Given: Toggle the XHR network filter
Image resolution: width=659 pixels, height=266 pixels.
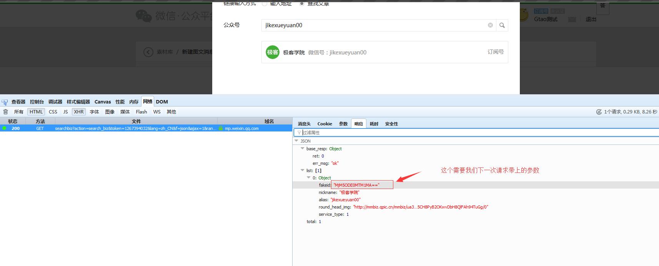Looking at the screenshot, I should click(x=79, y=112).
